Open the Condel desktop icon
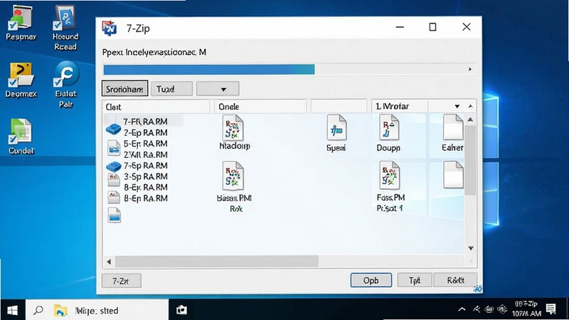 21,137
